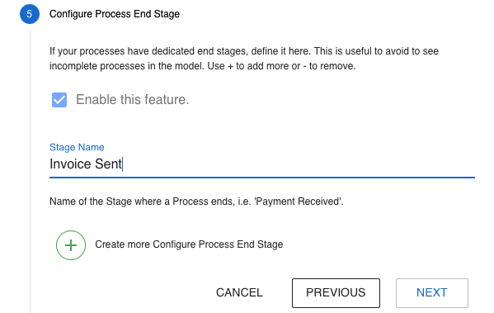Click the 'incomplete processes in the model' line

[203, 66]
